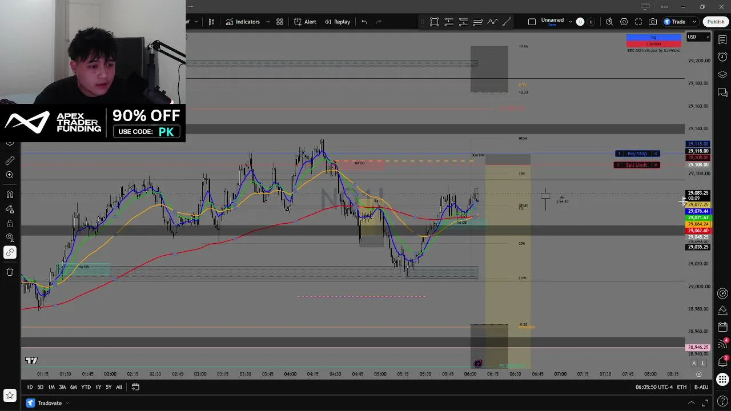731x411 pixels.
Task: Cancel the Sell Limit order
Action: pyautogui.click(x=656, y=165)
